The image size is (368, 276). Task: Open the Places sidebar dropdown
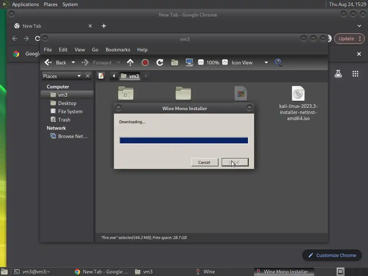pyautogui.click(x=62, y=76)
